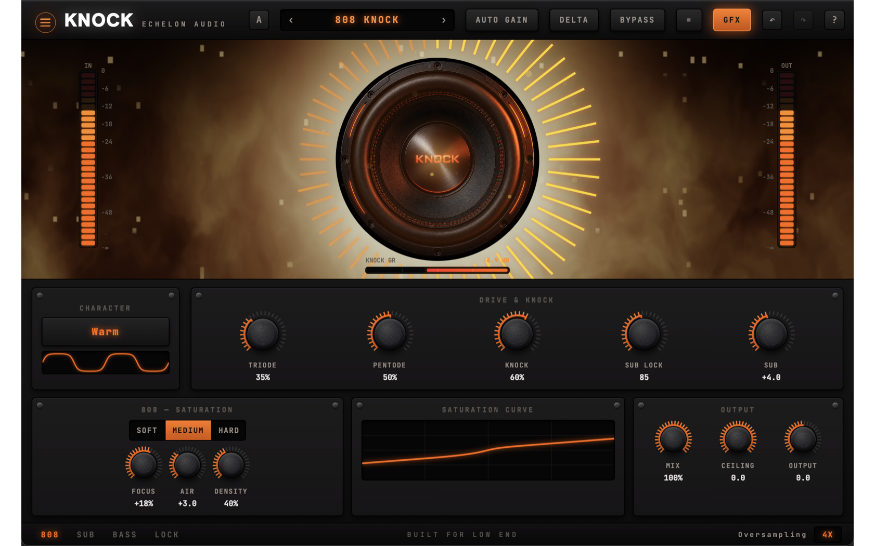Open the Warm character selector
The width and height of the screenshot is (875, 546).
click(x=106, y=331)
